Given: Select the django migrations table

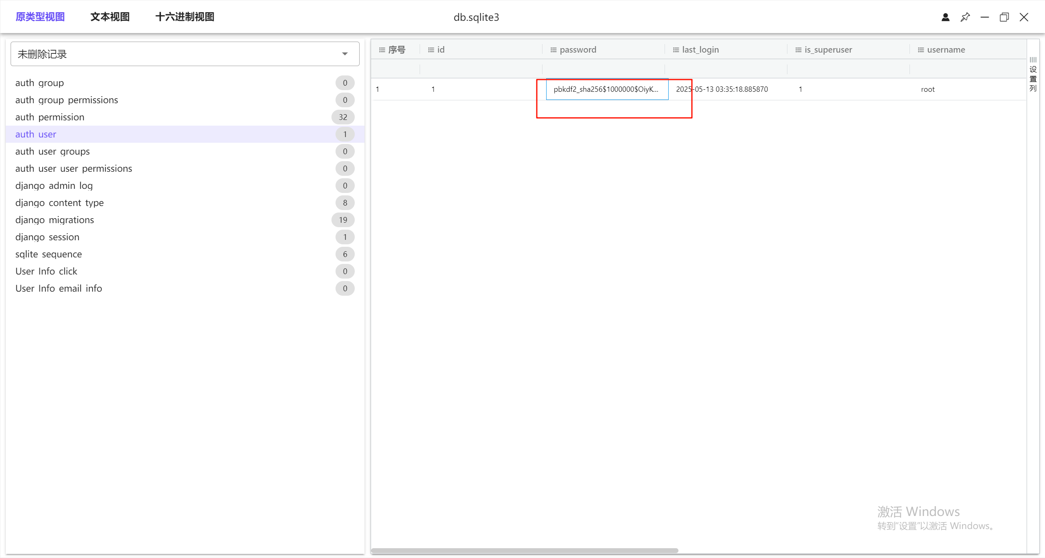Looking at the screenshot, I should [x=55, y=220].
